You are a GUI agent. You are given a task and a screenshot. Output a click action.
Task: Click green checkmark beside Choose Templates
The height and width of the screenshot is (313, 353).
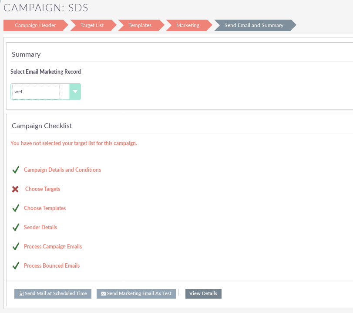16,208
